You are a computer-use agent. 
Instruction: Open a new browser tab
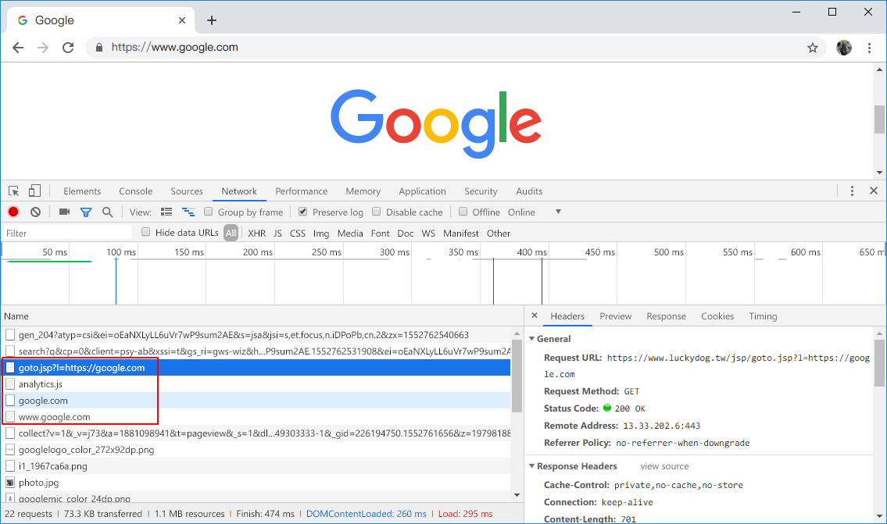[212, 20]
